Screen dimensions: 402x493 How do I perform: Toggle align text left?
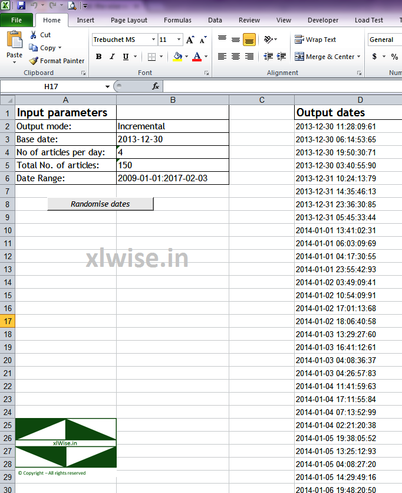pos(222,56)
